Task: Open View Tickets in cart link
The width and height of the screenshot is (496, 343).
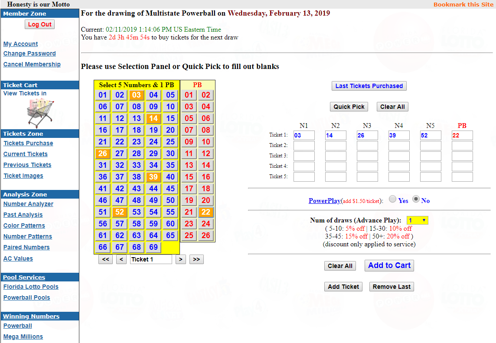Action: click(x=25, y=93)
